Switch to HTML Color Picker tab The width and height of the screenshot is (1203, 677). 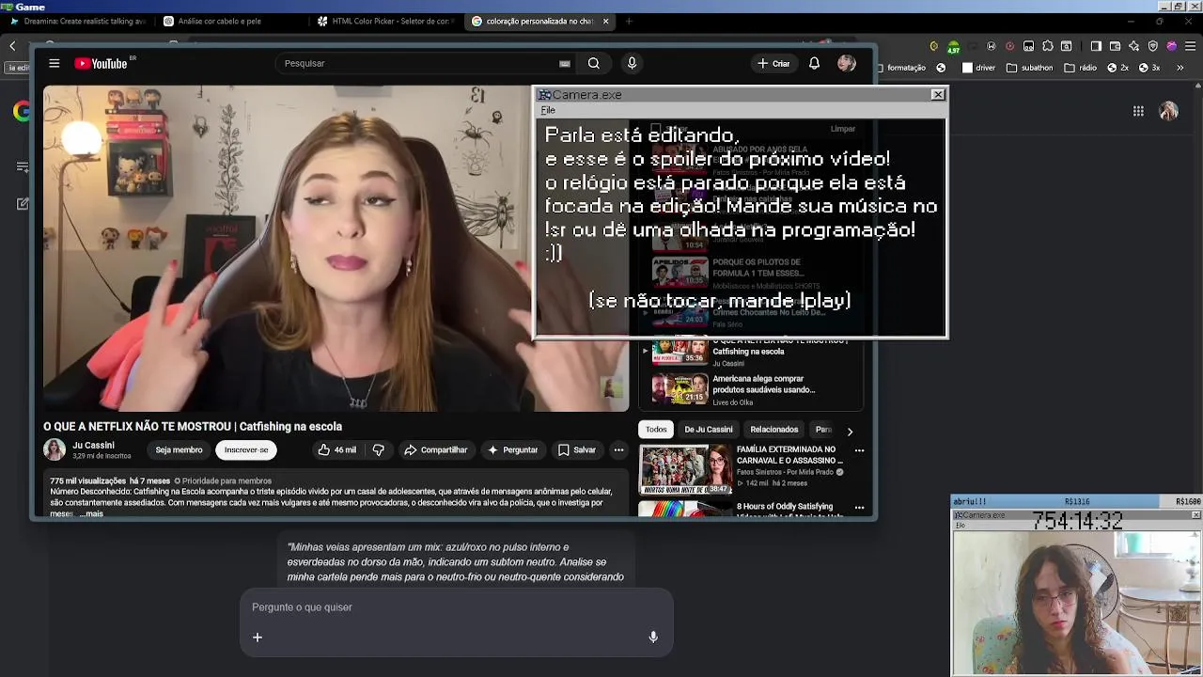385,21
